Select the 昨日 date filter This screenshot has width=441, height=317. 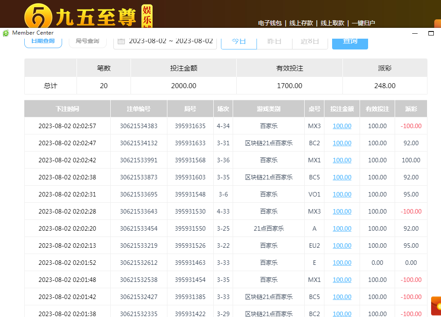coord(274,41)
